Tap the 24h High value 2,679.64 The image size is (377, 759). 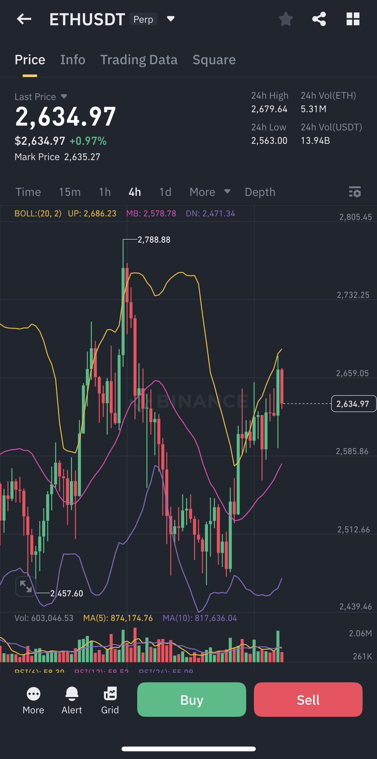(x=269, y=109)
